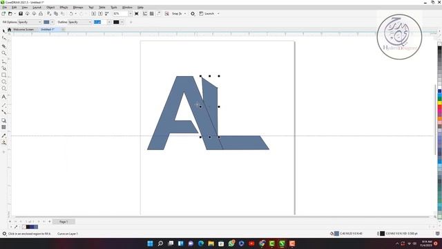Open the outline width dropdown arrow
442x249 pixels.
coord(109,22)
